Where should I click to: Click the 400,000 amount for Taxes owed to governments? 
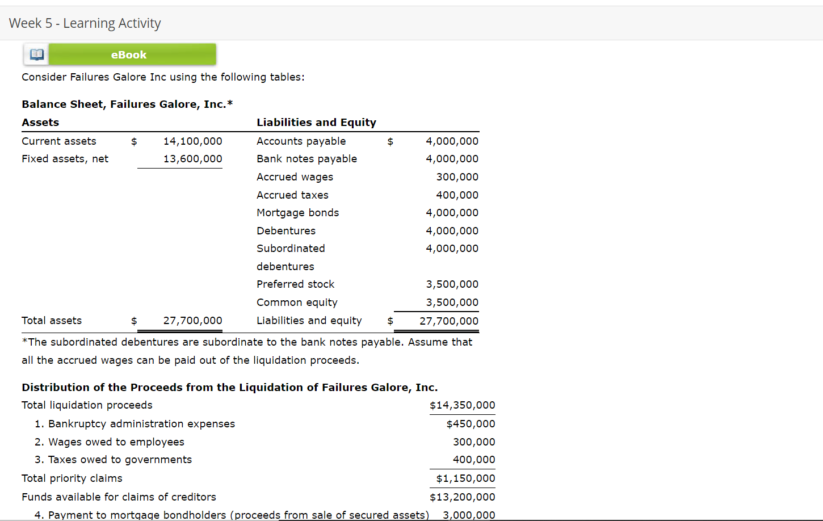click(x=474, y=460)
